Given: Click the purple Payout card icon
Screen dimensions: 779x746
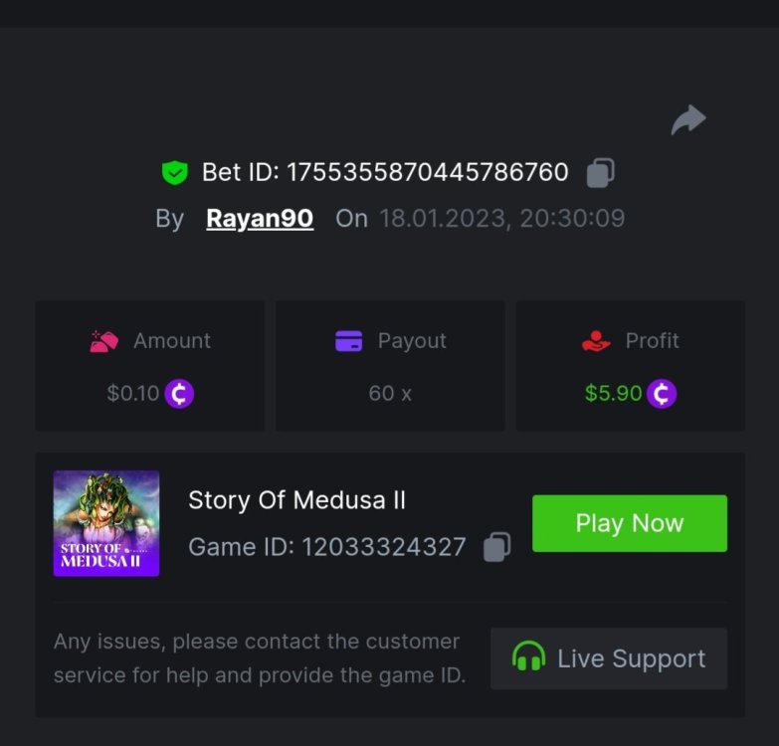Looking at the screenshot, I should point(349,341).
